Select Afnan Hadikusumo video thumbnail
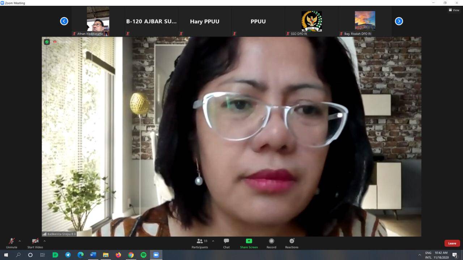The width and height of the screenshot is (463, 260). pos(98,21)
